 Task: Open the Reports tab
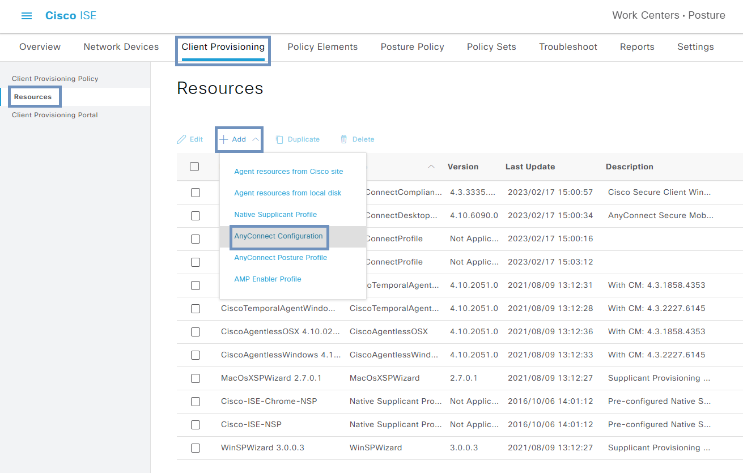pyautogui.click(x=637, y=47)
